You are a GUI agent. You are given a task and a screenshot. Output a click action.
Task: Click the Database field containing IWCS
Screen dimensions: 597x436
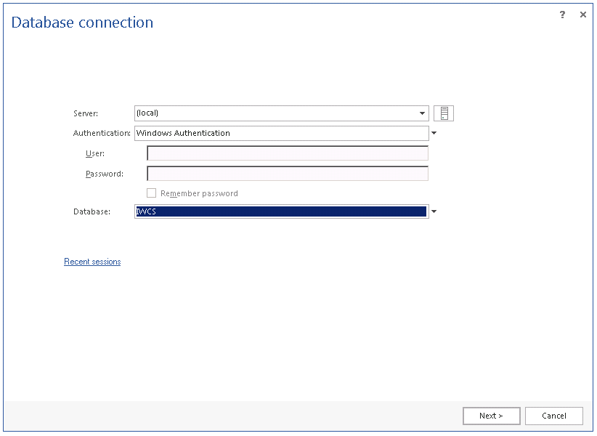coord(280,211)
